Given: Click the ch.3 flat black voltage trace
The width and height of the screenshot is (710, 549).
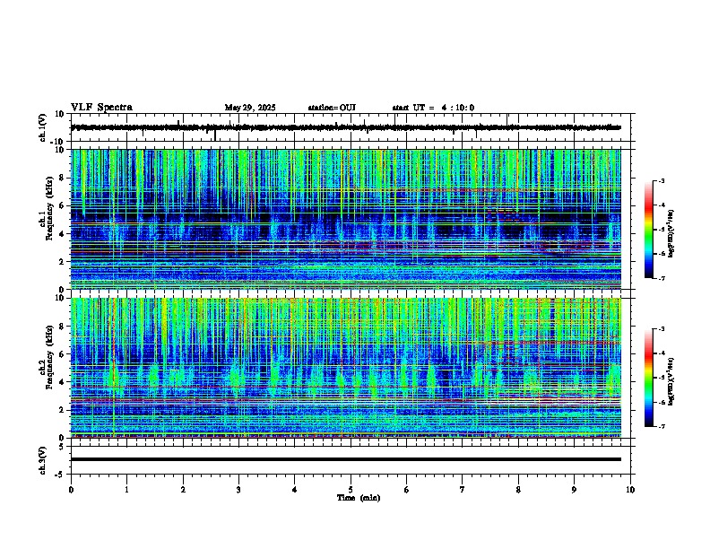Looking at the screenshot, I should coord(346,459).
